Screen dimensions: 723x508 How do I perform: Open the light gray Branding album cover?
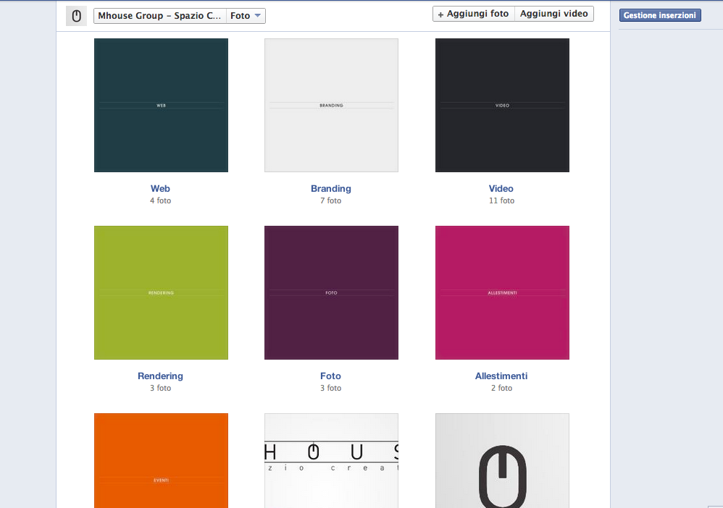[x=331, y=105]
